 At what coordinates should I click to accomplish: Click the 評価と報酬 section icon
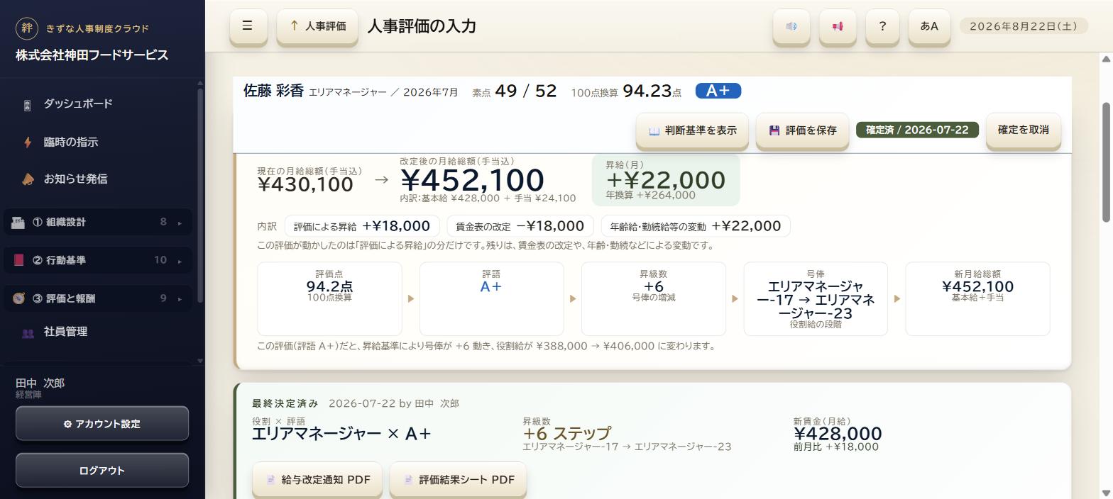tap(18, 298)
